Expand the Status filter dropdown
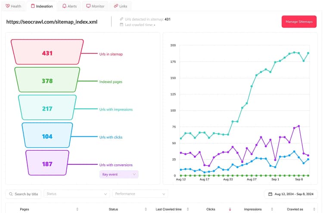323x213 pixels. click(77, 194)
